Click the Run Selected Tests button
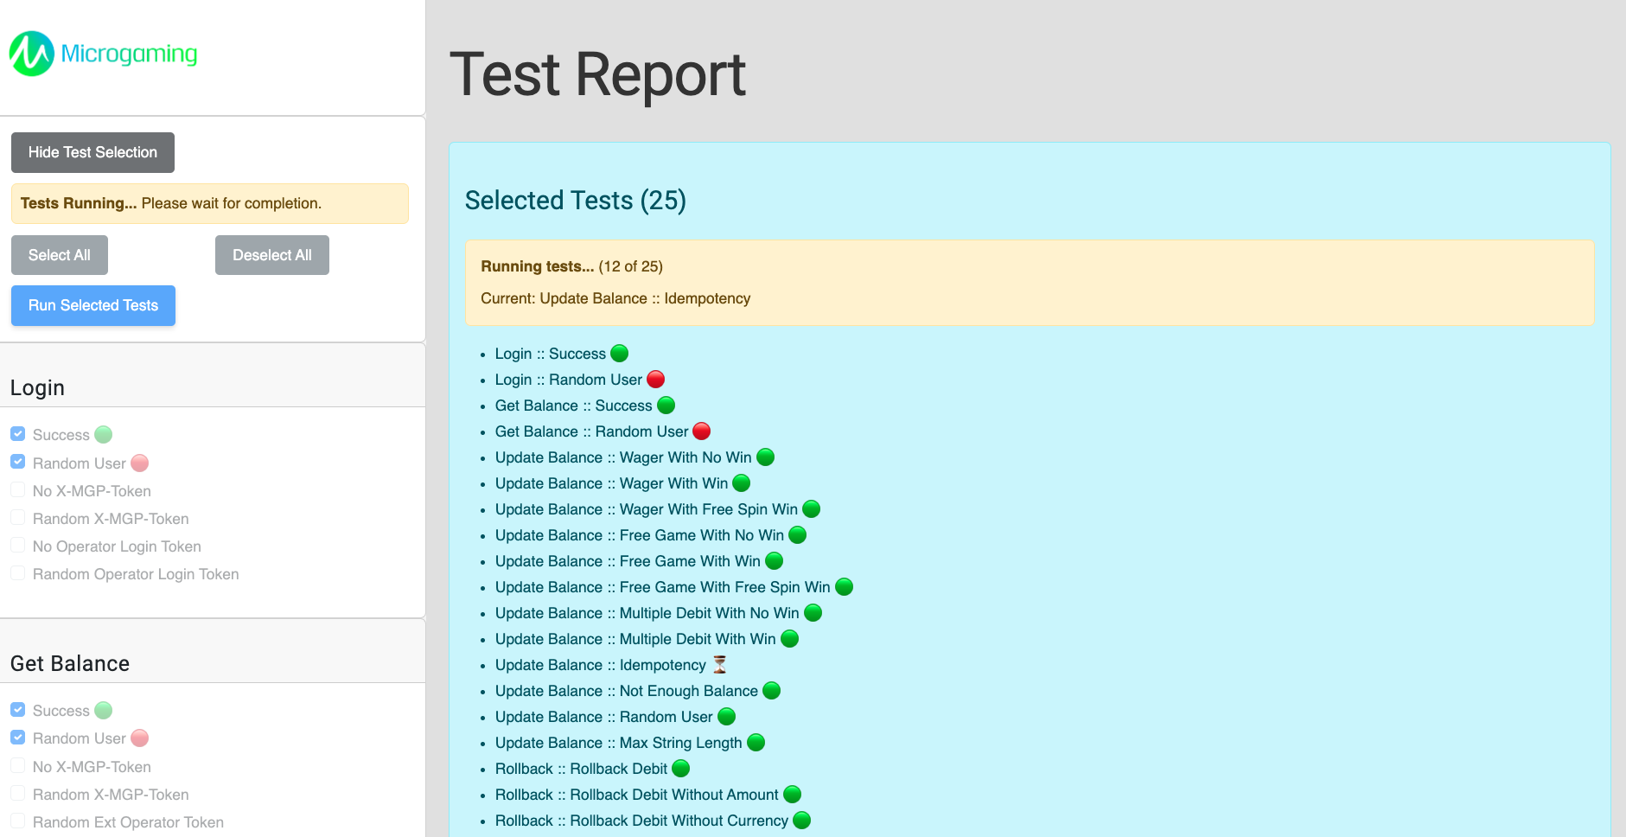 pyautogui.click(x=93, y=305)
